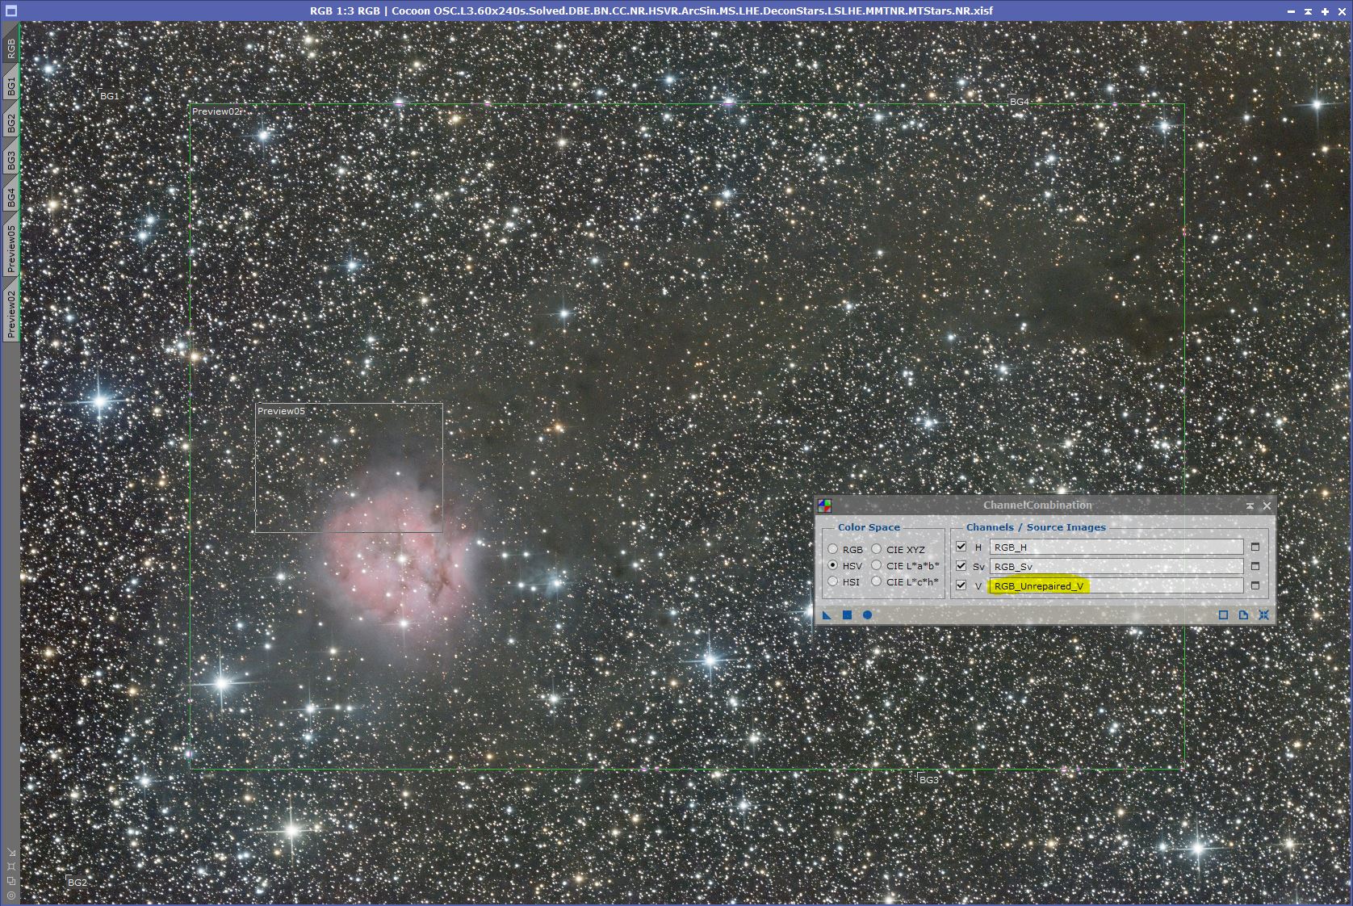Reset ChannelCombination parameters with the cross icon

(x=1263, y=615)
